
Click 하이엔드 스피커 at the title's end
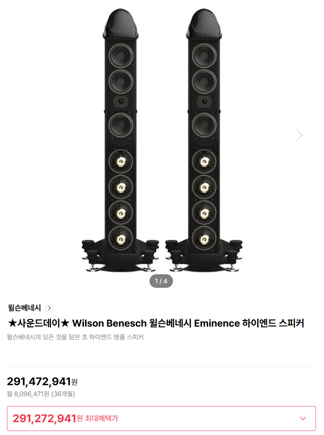point(273,323)
